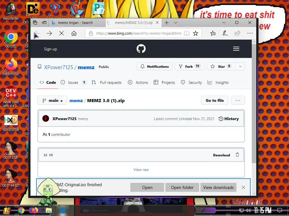289x216 pixels.
Task: Select the Code repository tab
Action: pyautogui.click(x=48, y=82)
